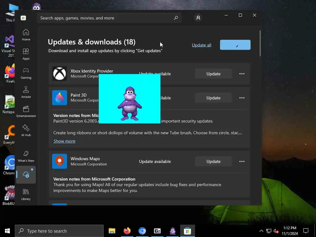Image resolution: width=316 pixels, height=237 pixels.
Task: Update Xbox Identity Provider
Action: tap(214, 74)
